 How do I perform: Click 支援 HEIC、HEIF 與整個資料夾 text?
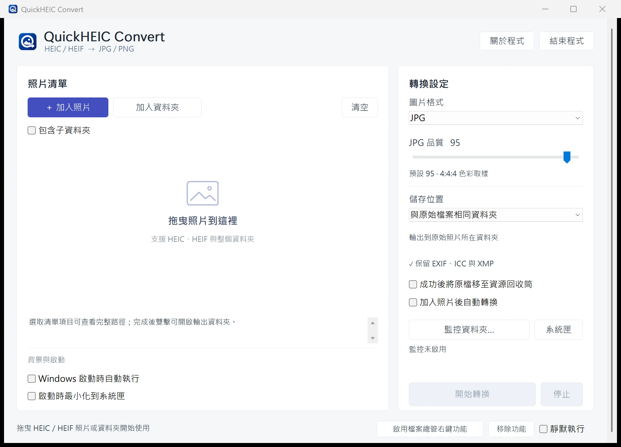(x=202, y=239)
